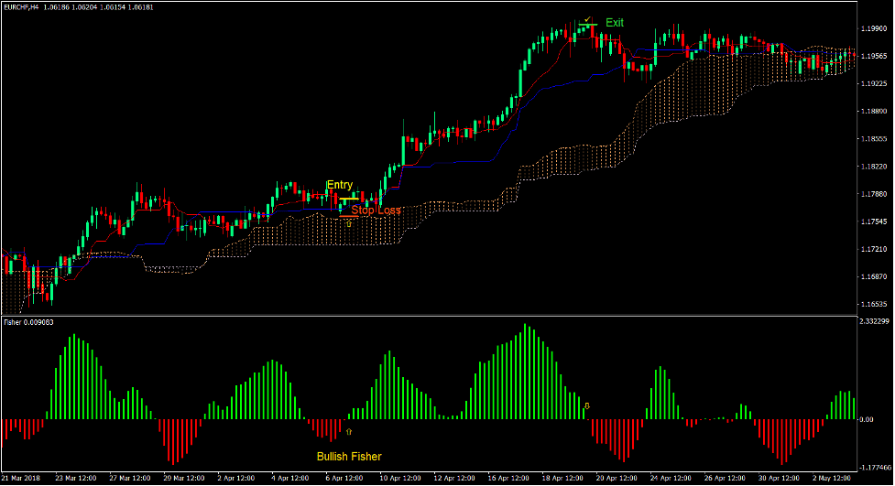Click the 16 Apr 12:00 time label
This screenshot has height=486, width=895.
(508, 478)
